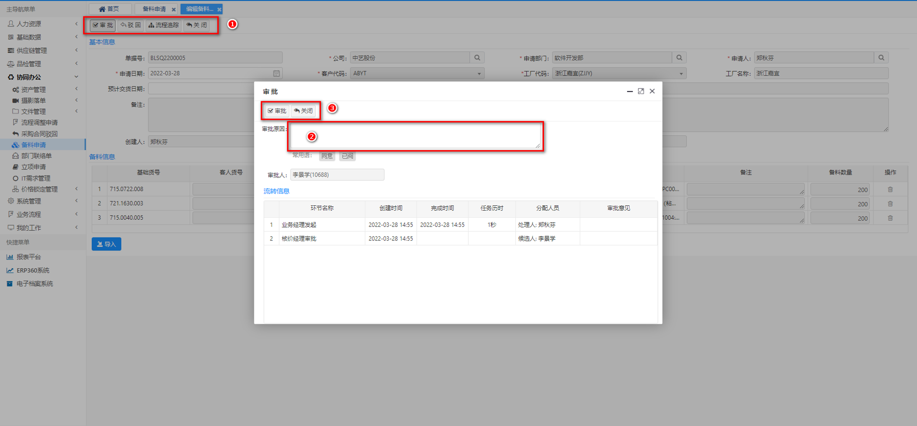
Task: Delete the row for 715.0040.005
Action: [890, 218]
